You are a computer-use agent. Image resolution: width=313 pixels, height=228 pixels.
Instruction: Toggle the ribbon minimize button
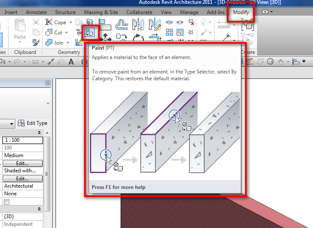coord(265,12)
